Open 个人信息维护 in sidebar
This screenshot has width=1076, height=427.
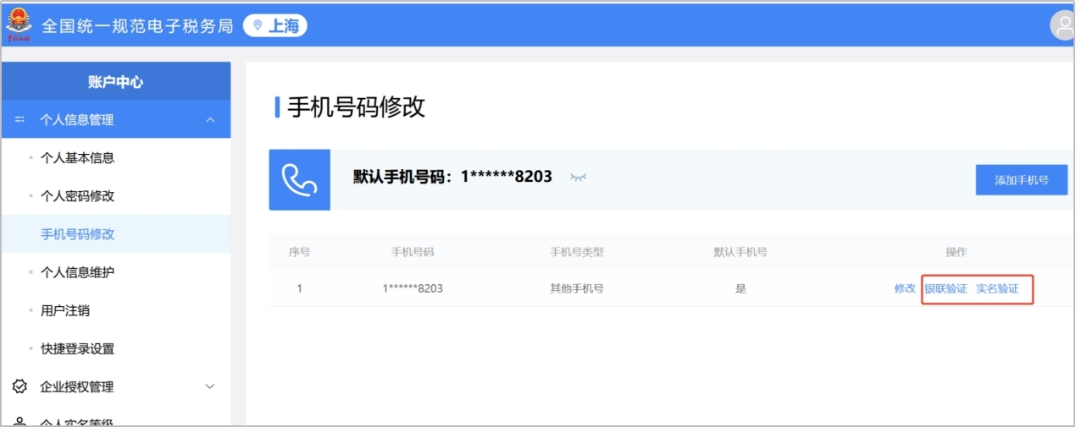point(77,272)
